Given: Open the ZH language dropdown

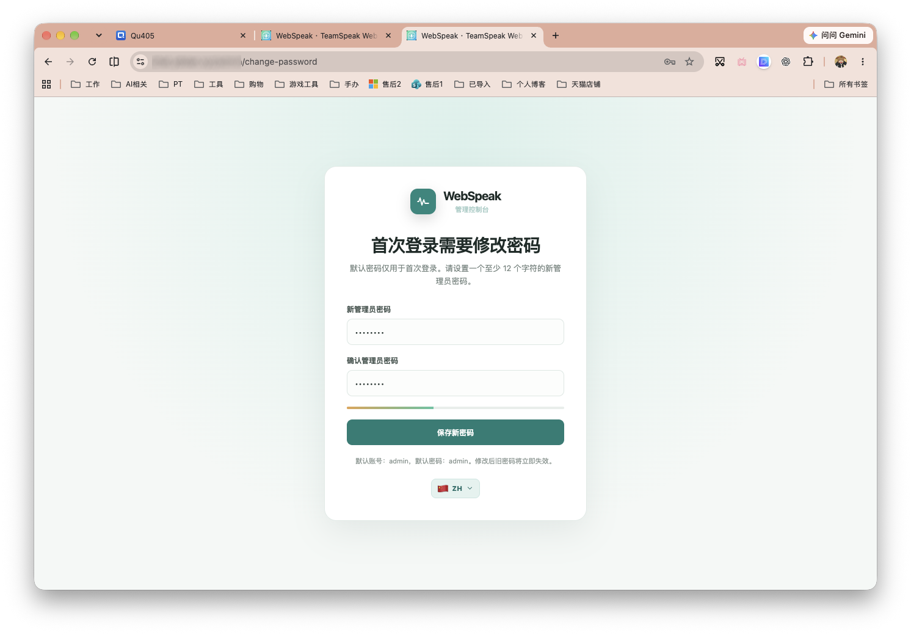Looking at the screenshot, I should (455, 488).
